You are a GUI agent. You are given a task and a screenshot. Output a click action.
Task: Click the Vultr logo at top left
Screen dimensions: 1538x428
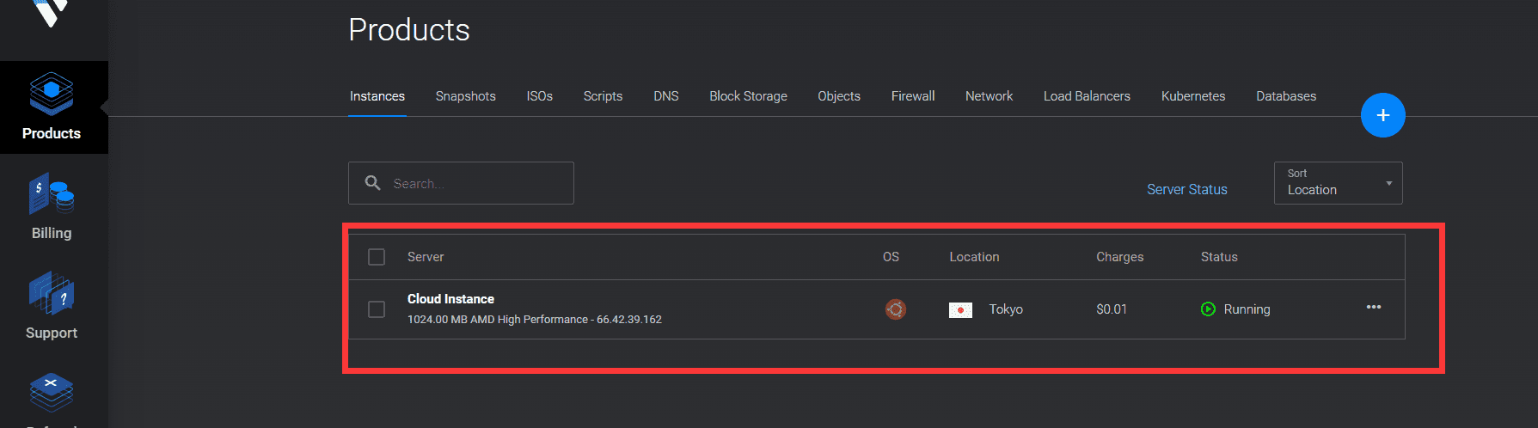pyautogui.click(x=51, y=12)
